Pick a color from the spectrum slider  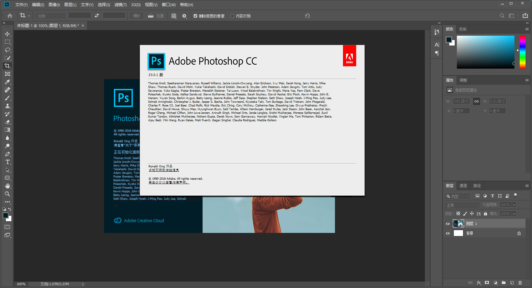[522, 52]
